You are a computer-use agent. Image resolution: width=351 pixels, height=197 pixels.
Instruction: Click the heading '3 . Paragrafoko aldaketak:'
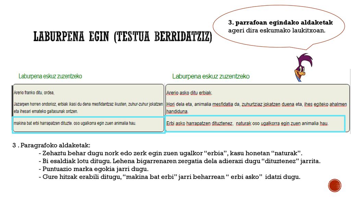tap(51, 145)
